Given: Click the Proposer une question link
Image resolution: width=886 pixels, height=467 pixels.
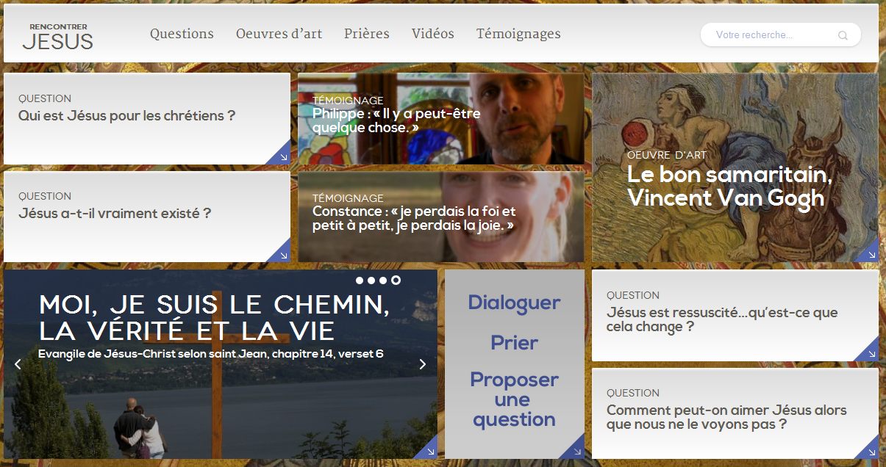Looking at the screenshot, I should (514, 399).
